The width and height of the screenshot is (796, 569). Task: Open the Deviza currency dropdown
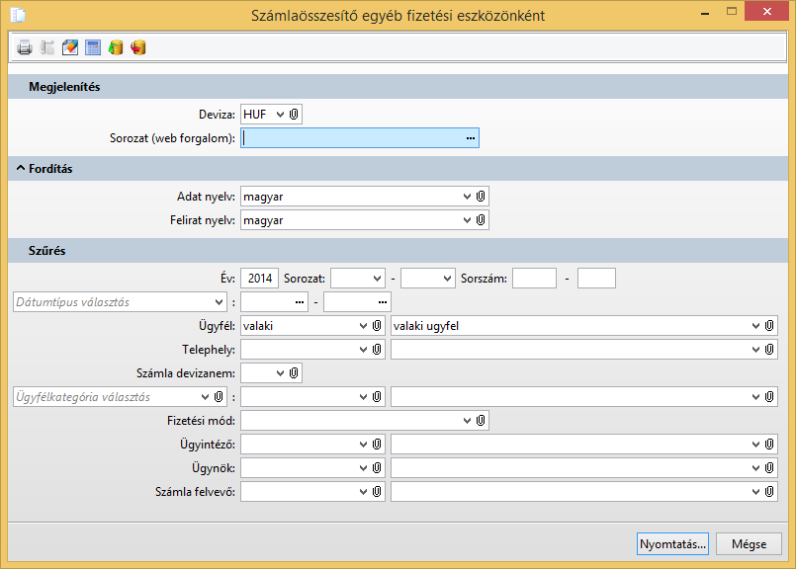(280, 115)
